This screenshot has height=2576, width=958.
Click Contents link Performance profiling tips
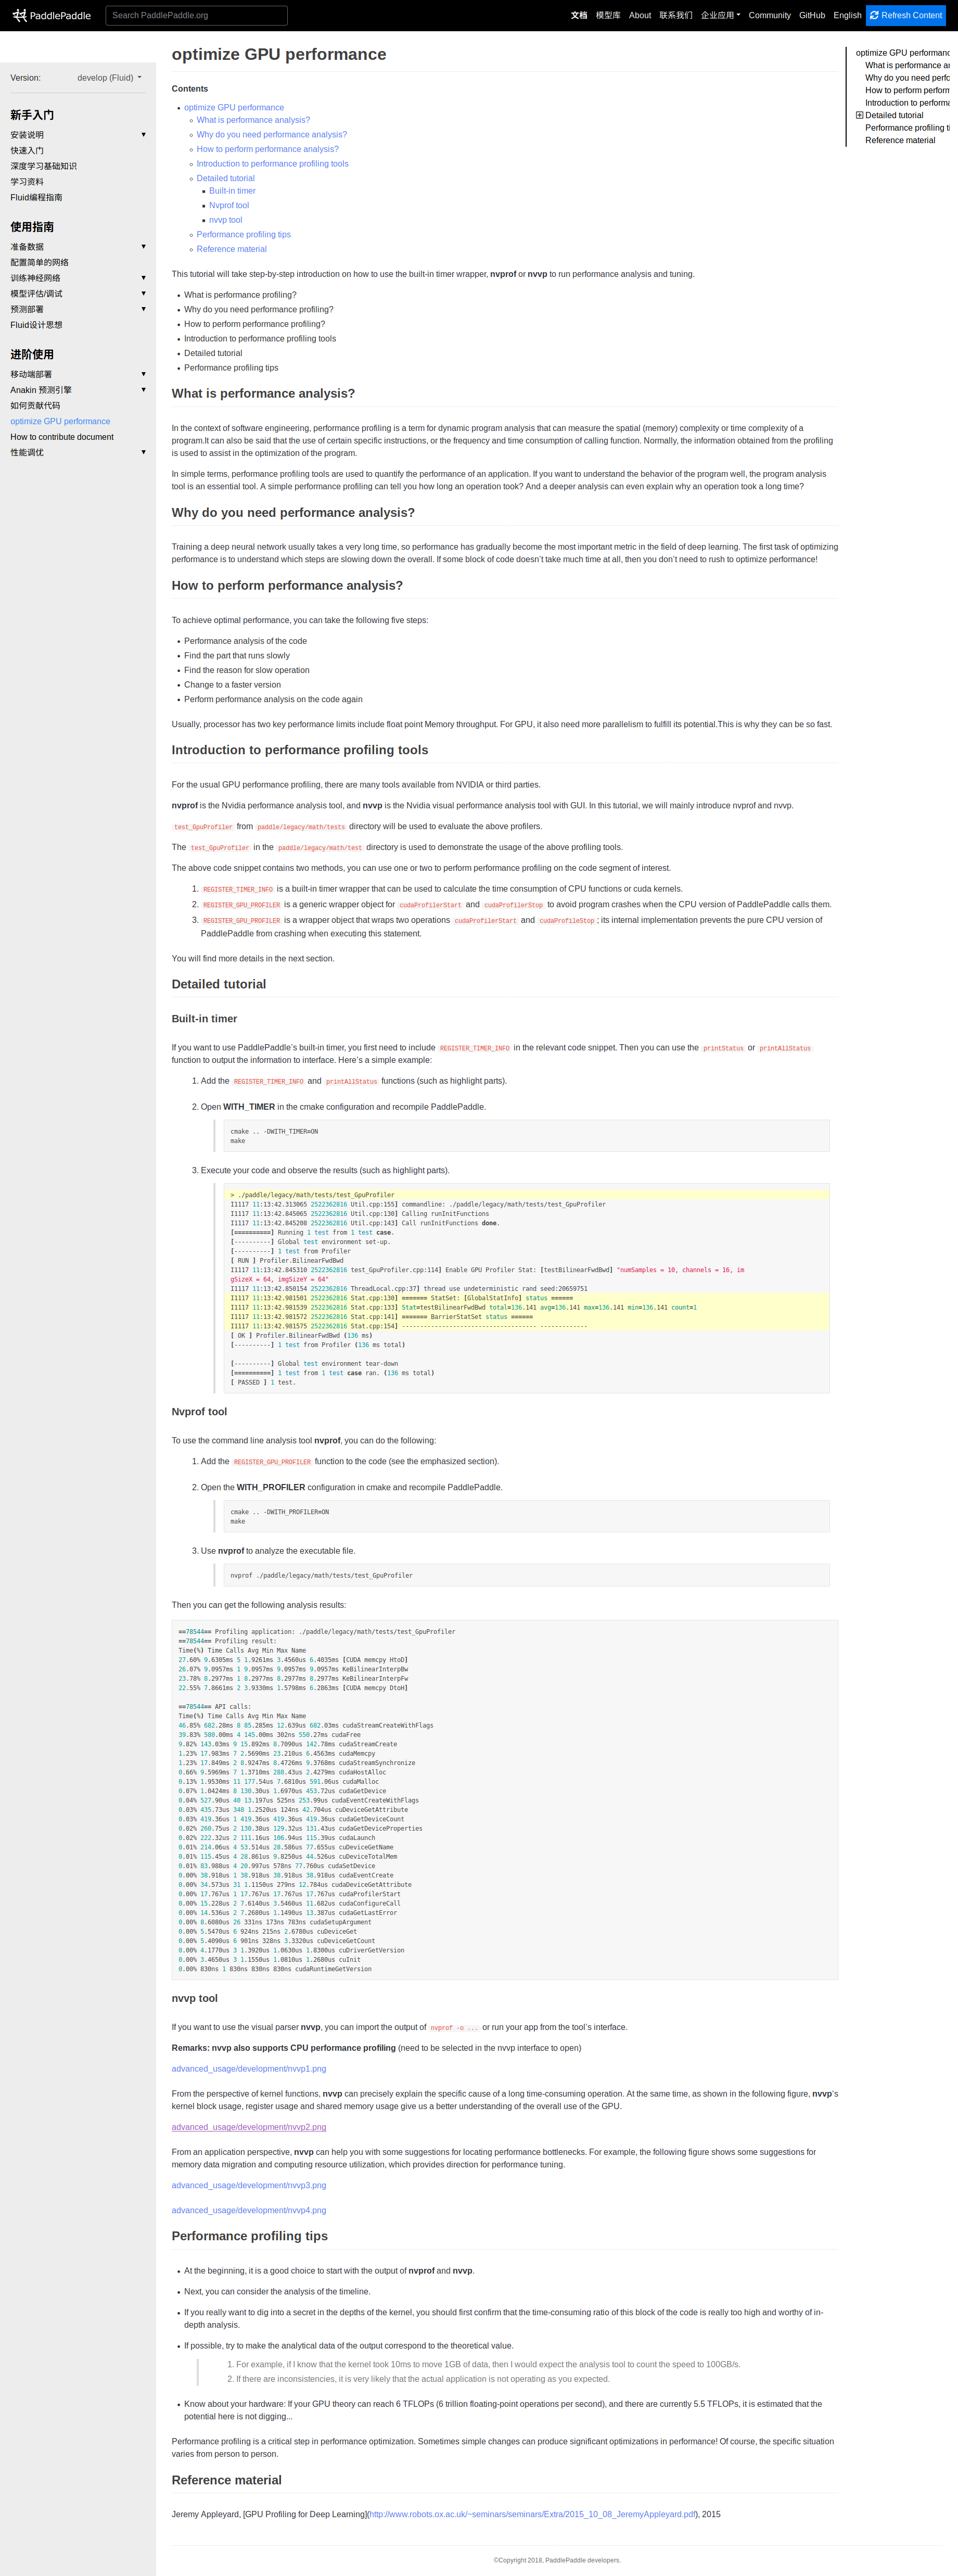[x=244, y=235]
